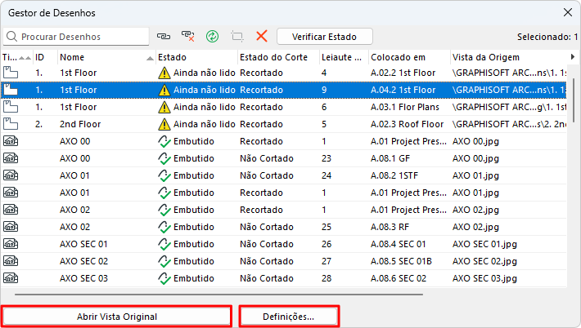Click image icon of AXO 00 A.08.1 GF

coord(11,158)
